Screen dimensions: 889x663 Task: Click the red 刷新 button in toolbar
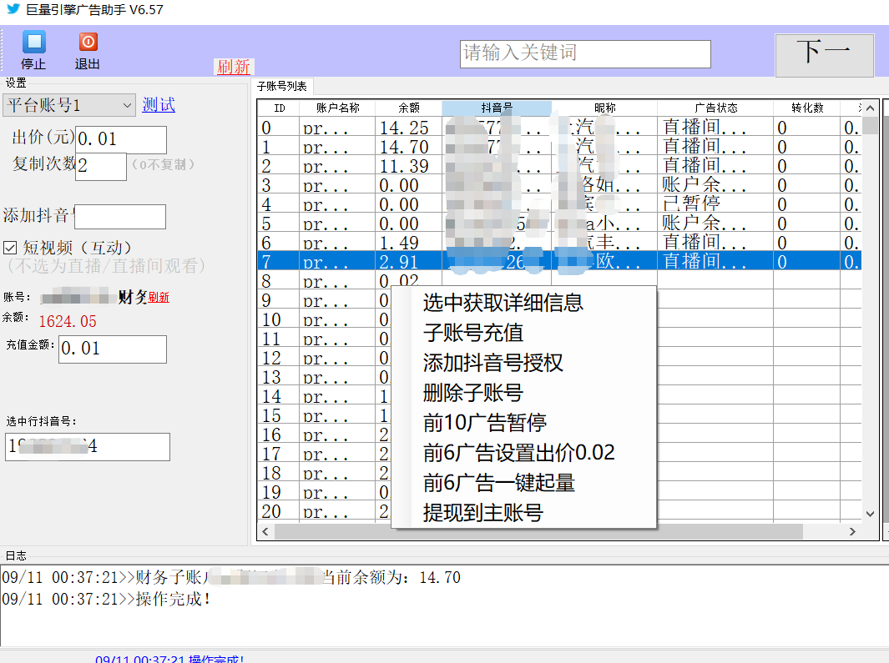point(233,67)
